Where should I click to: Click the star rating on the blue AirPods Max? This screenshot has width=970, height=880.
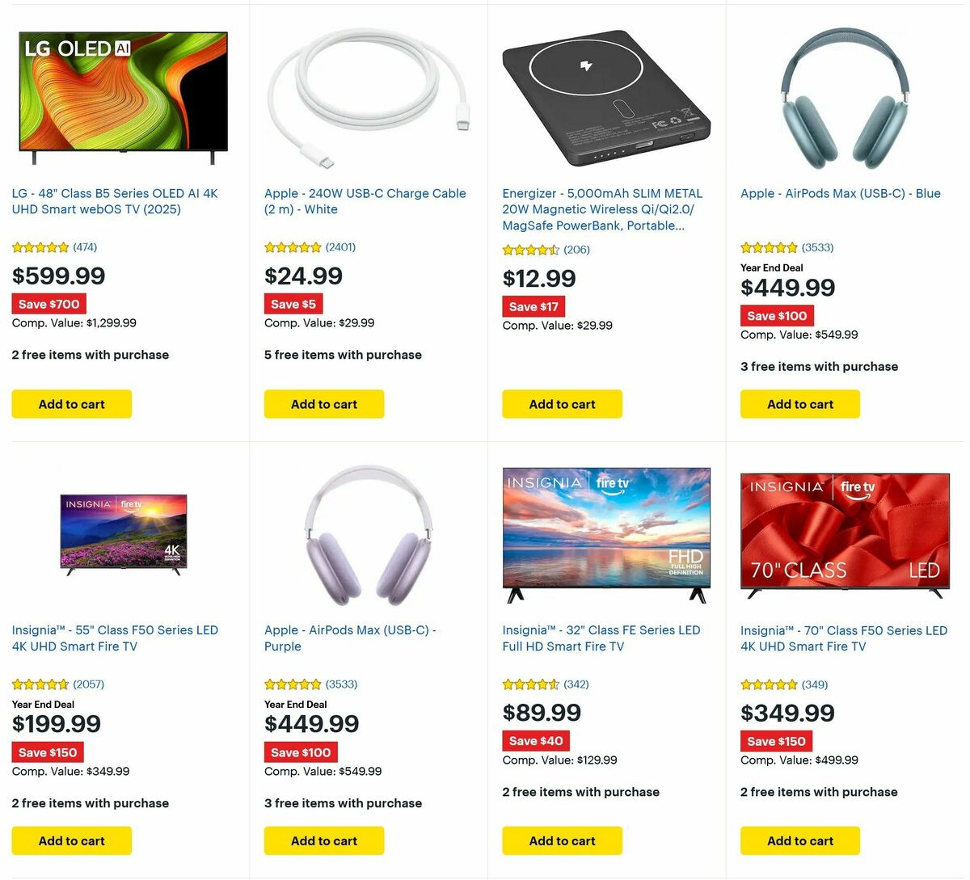coord(768,246)
